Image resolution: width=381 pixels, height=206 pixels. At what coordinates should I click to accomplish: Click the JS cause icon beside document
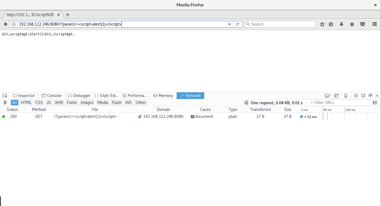click(x=192, y=117)
